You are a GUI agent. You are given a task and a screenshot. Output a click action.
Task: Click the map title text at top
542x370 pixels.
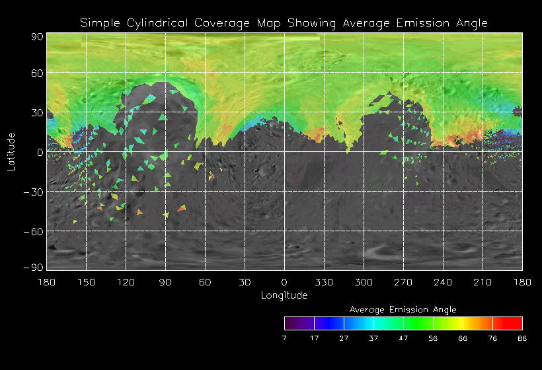[284, 23]
